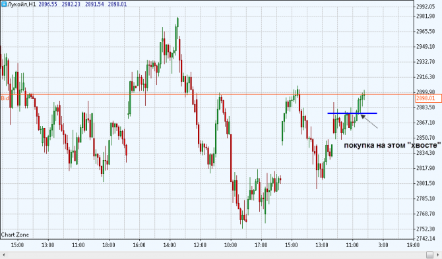Click the 2742.14 price axis label
The width and height of the screenshot is (442, 259).
[426, 238]
